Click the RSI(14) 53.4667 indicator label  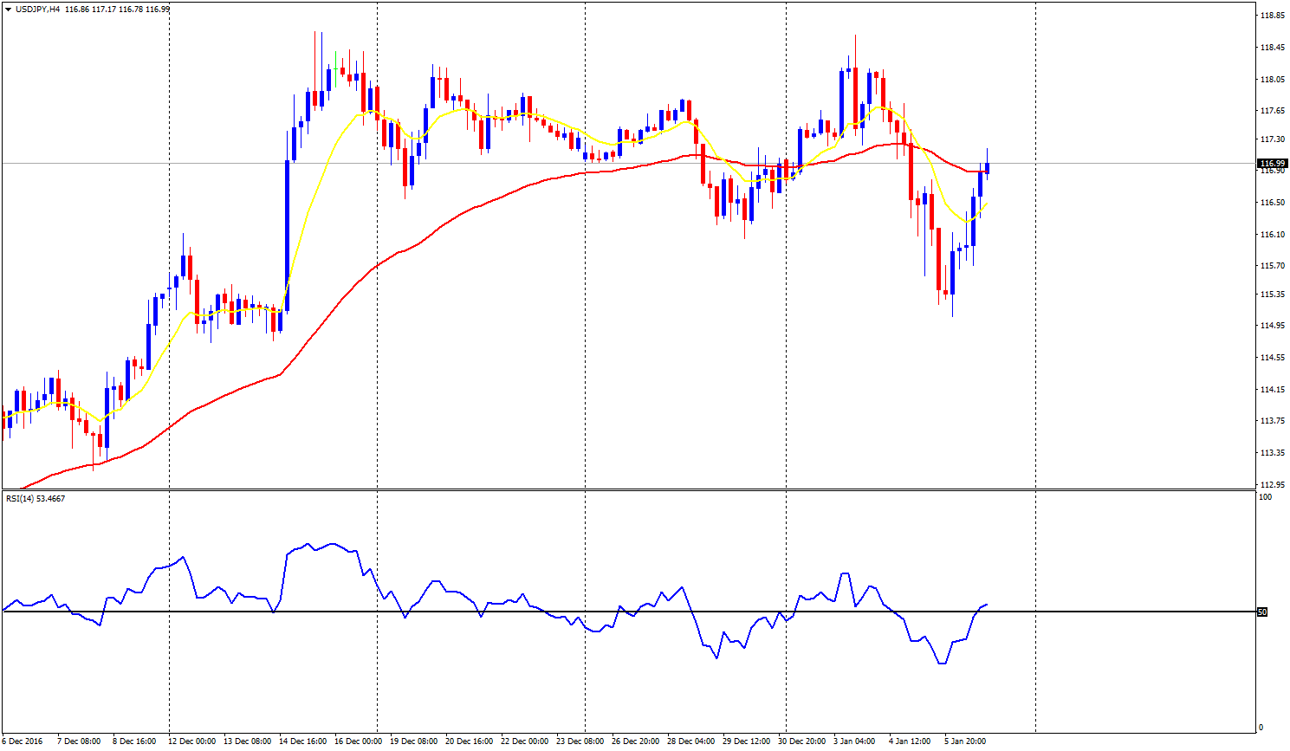[x=36, y=498]
